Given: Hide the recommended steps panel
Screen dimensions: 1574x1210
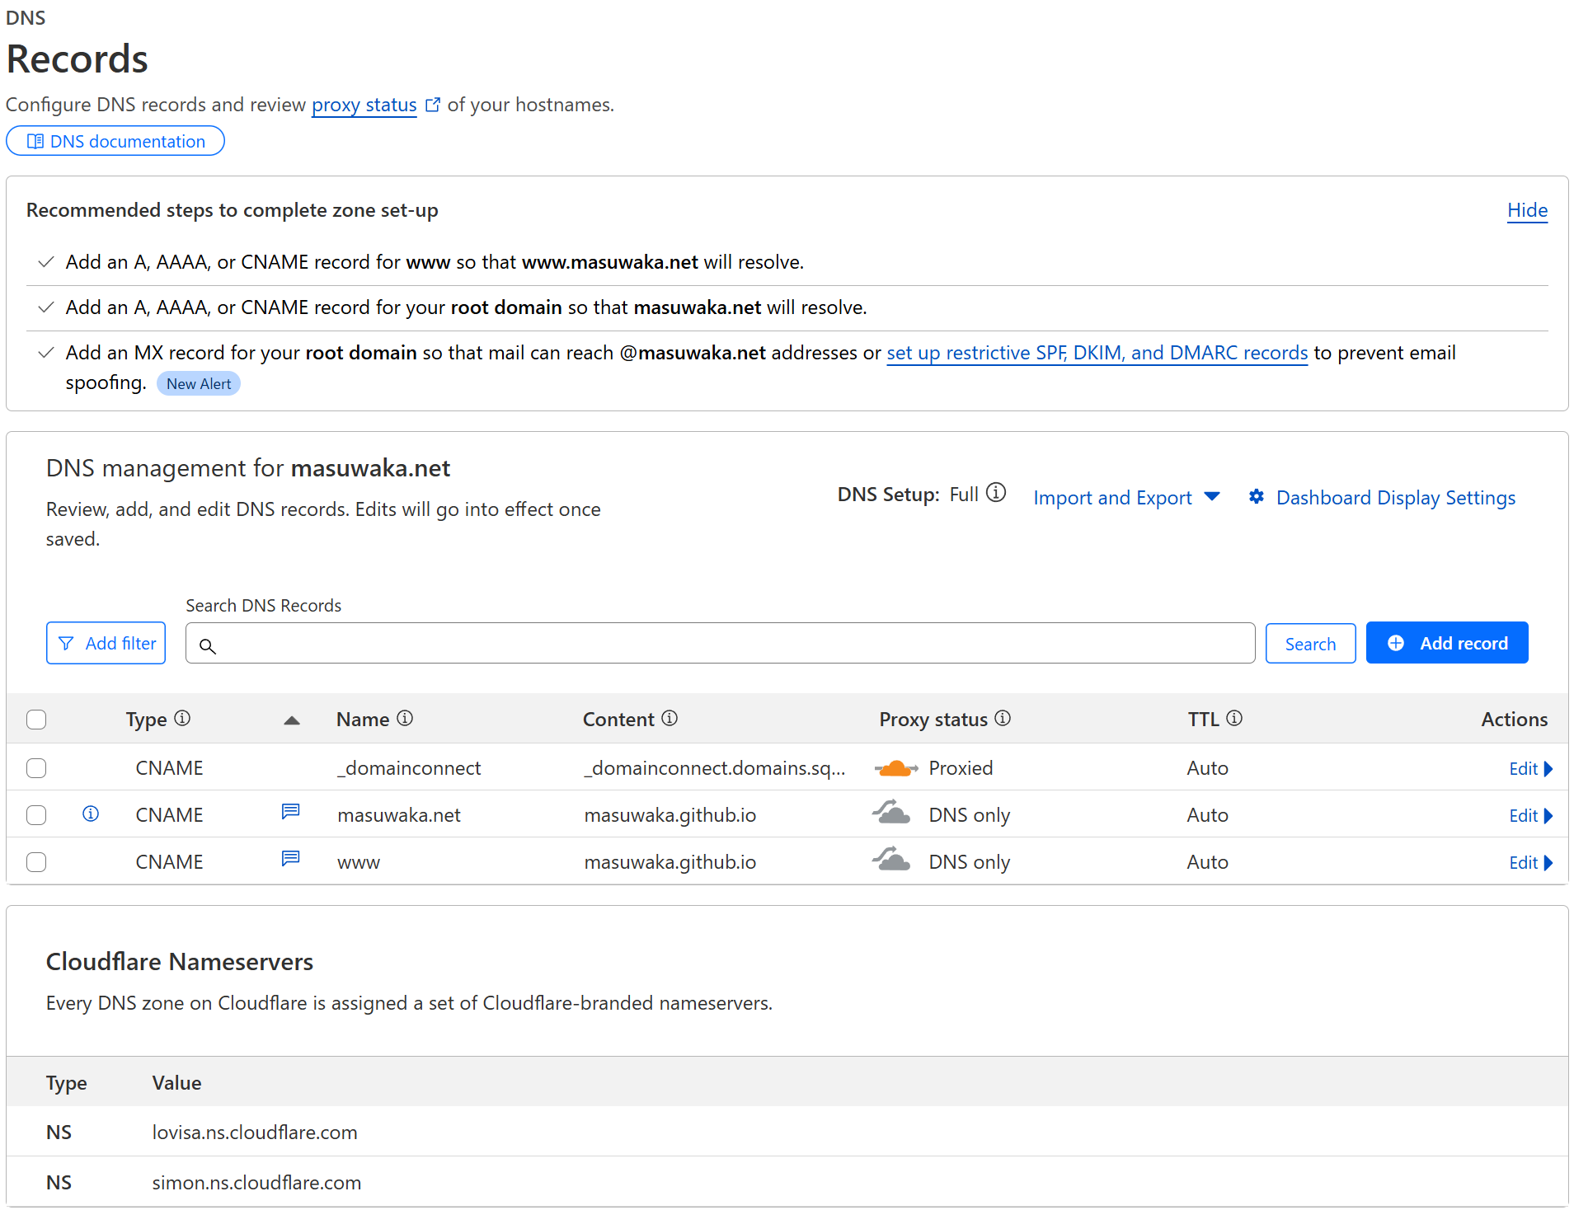Looking at the screenshot, I should click(1527, 210).
